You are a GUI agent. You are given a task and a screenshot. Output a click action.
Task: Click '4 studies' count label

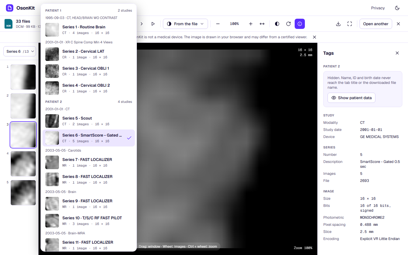pyautogui.click(x=125, y=102)
